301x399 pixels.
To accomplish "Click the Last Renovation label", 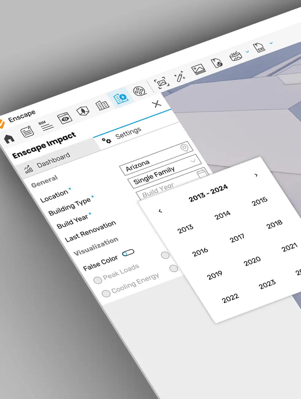I will [91, 231].
